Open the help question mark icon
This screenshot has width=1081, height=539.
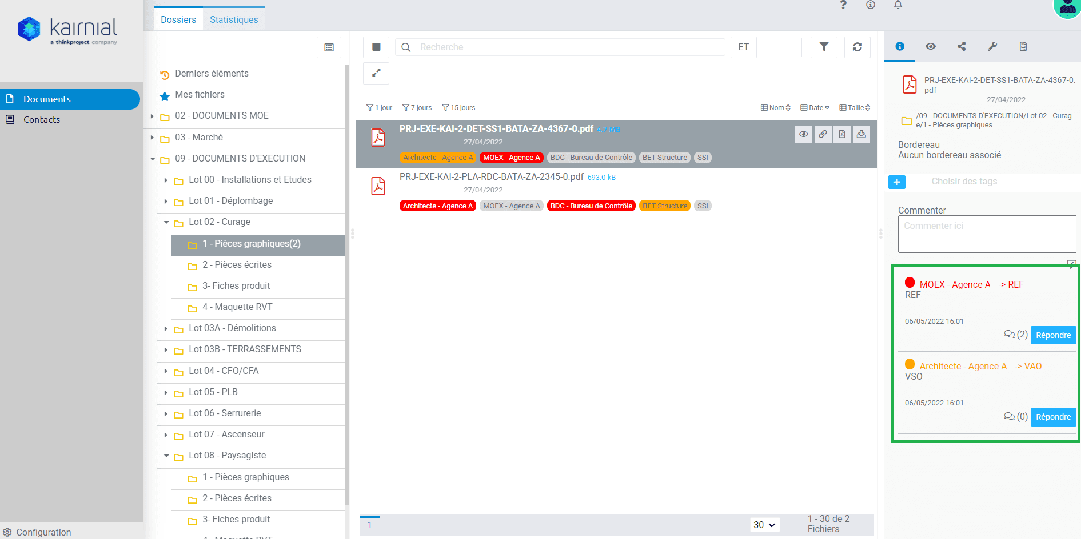(843, 5)
